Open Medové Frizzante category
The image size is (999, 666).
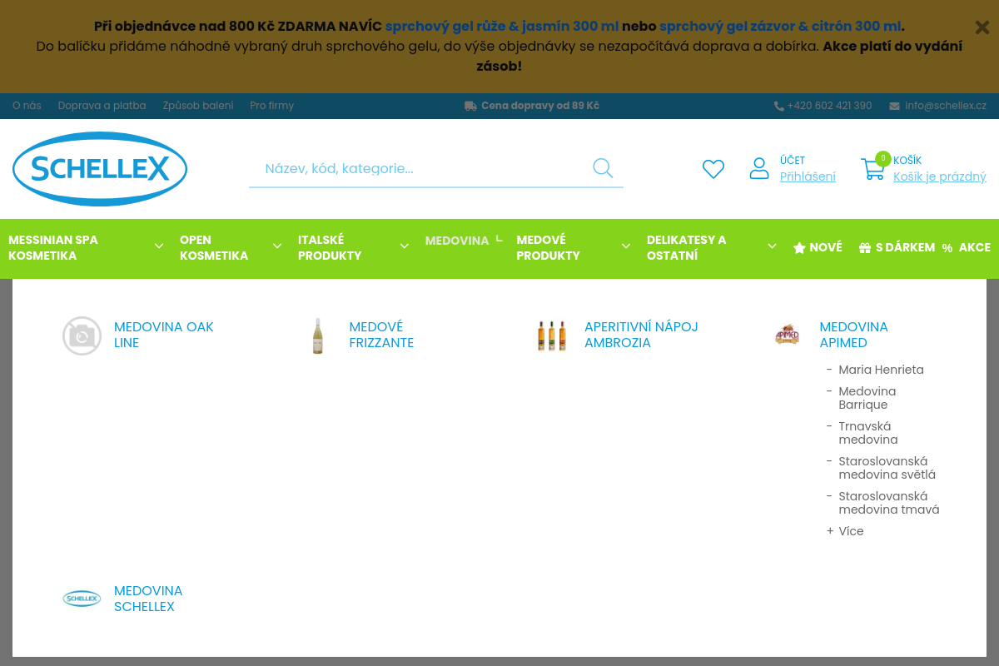381,335
